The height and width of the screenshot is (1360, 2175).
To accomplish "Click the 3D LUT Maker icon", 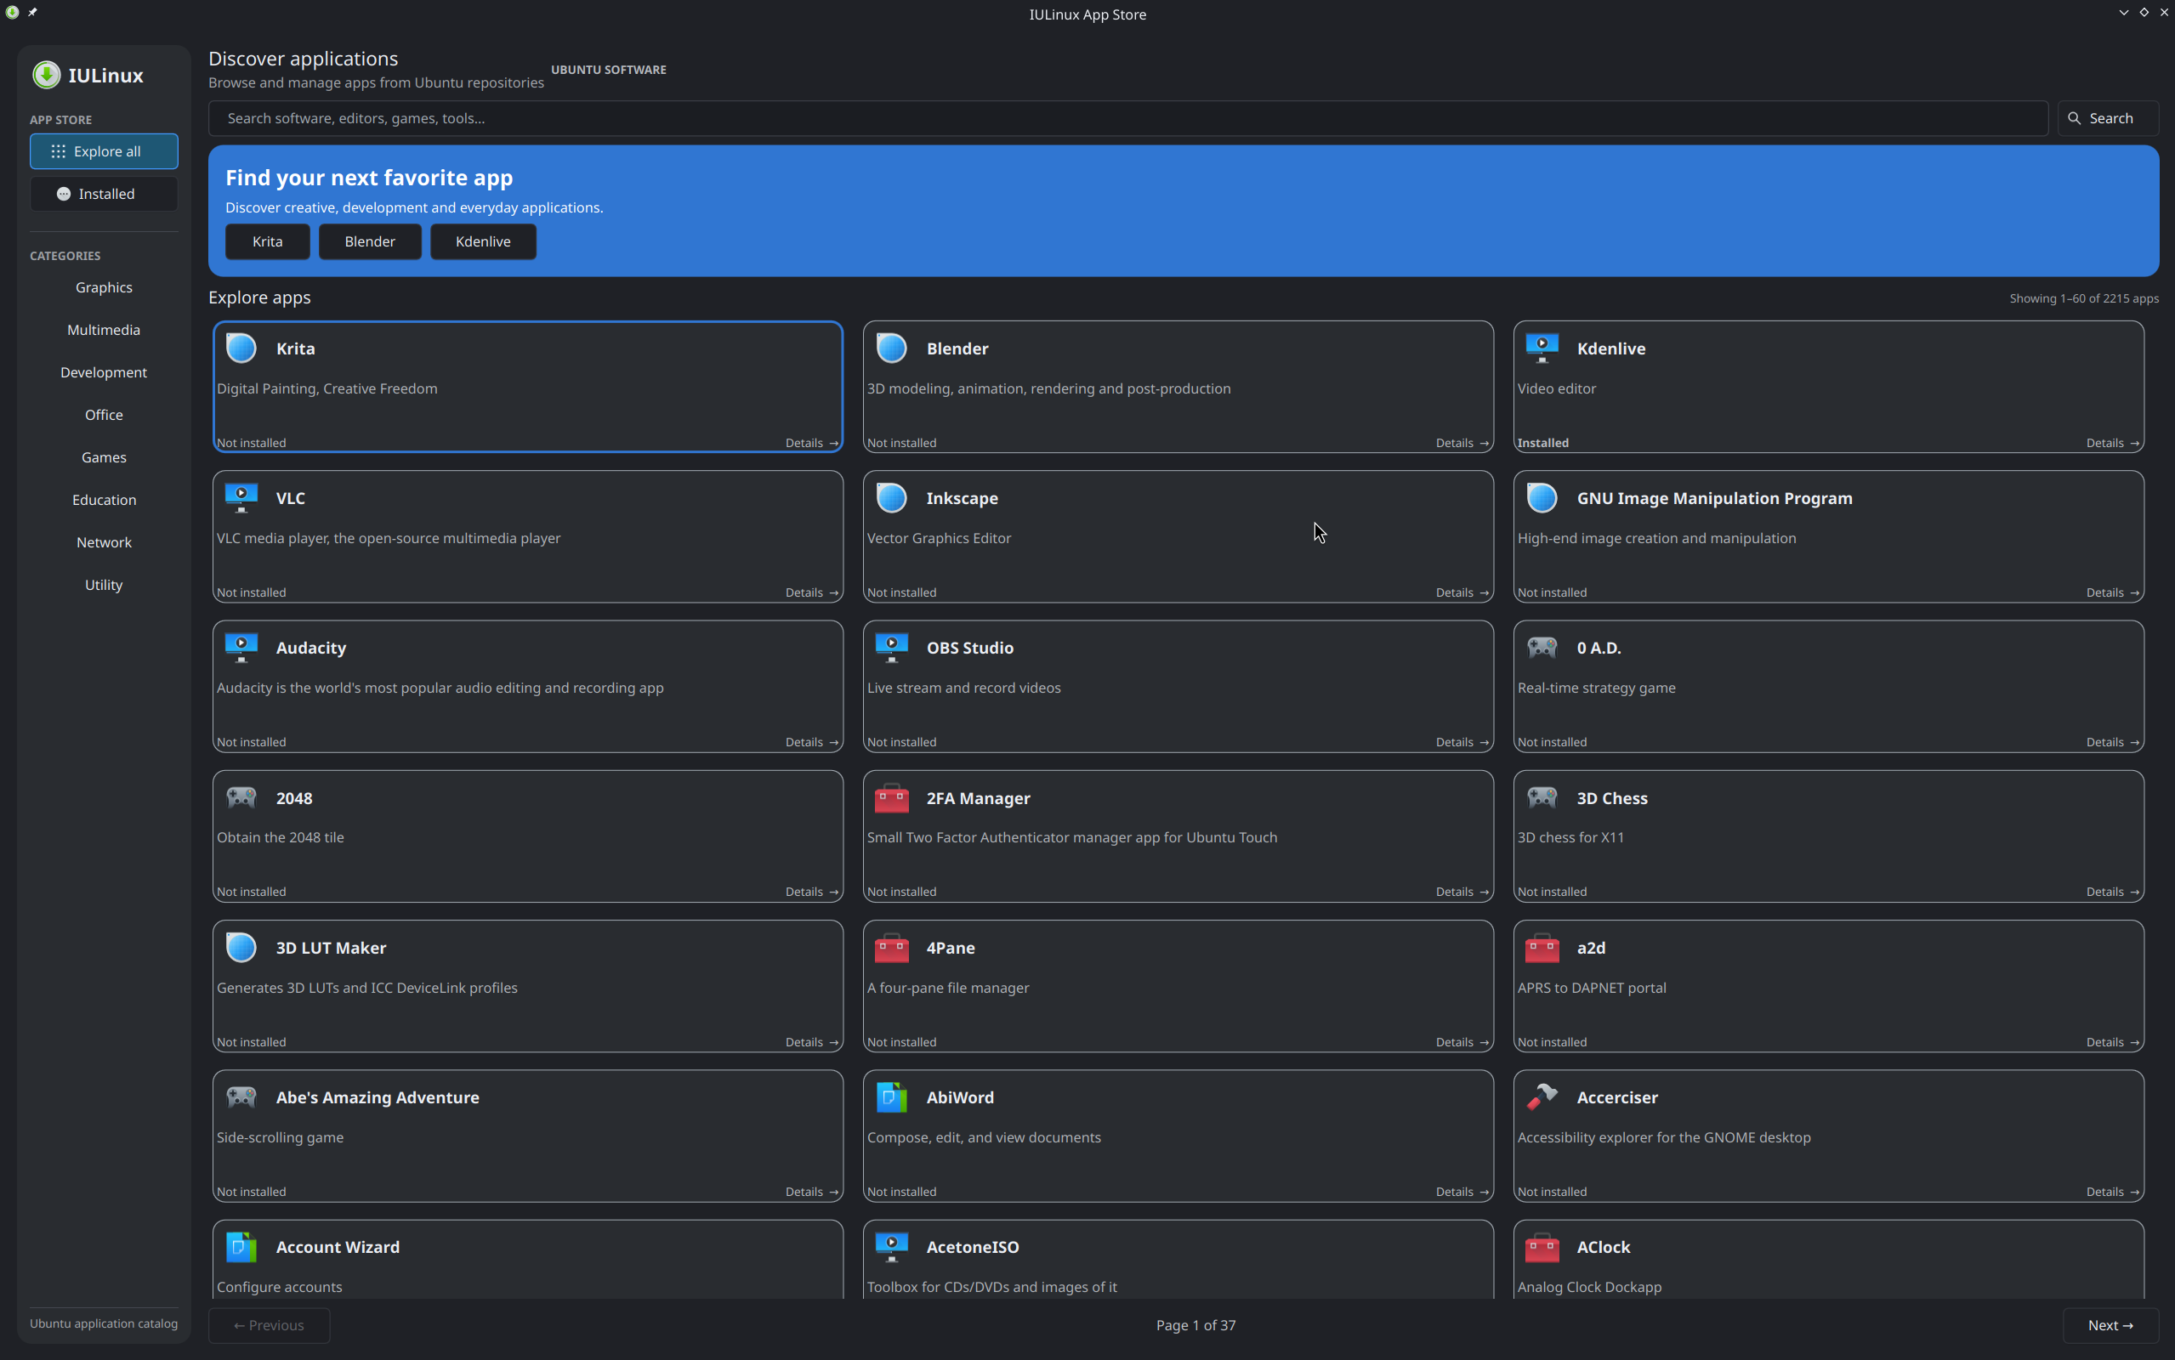I will [241, 947].
